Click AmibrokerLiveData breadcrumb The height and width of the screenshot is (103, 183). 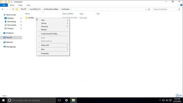click(51, 9)
